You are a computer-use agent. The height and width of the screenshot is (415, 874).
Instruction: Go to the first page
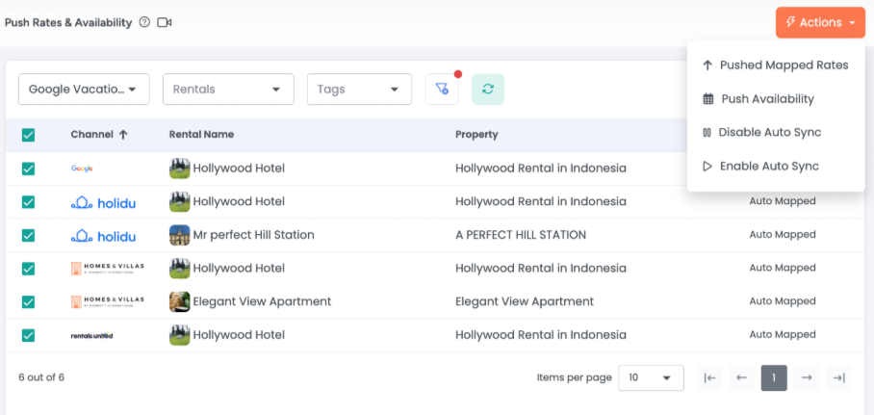pyautogui.click(x=709, y=377)
